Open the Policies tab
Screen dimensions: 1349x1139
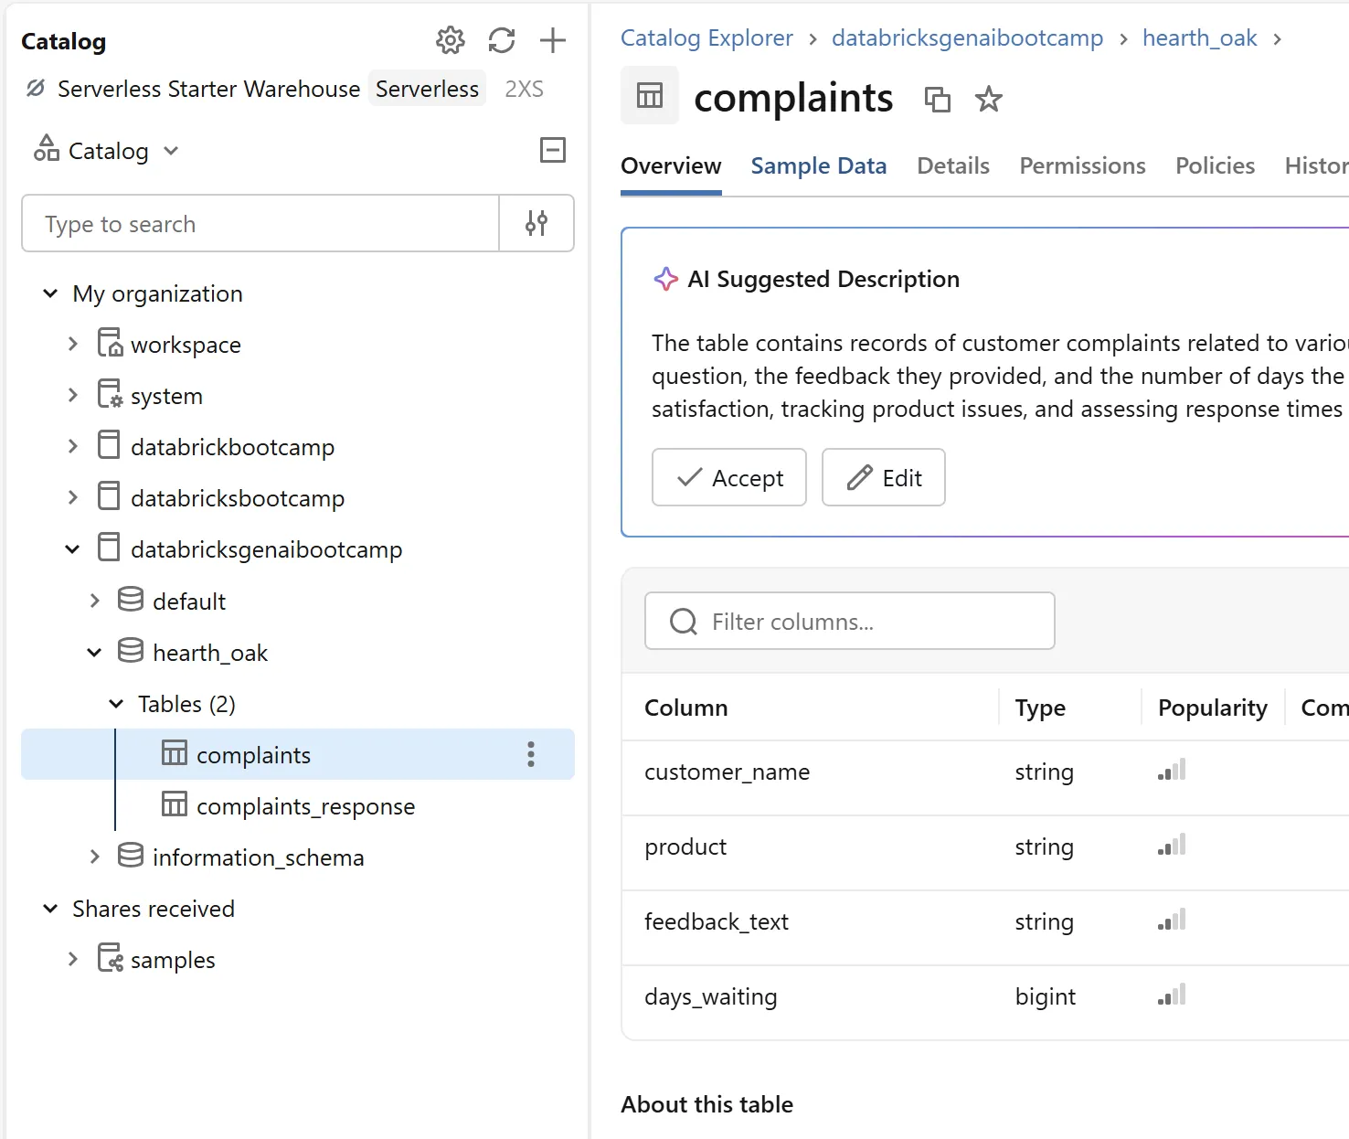tap(1215, 165)
